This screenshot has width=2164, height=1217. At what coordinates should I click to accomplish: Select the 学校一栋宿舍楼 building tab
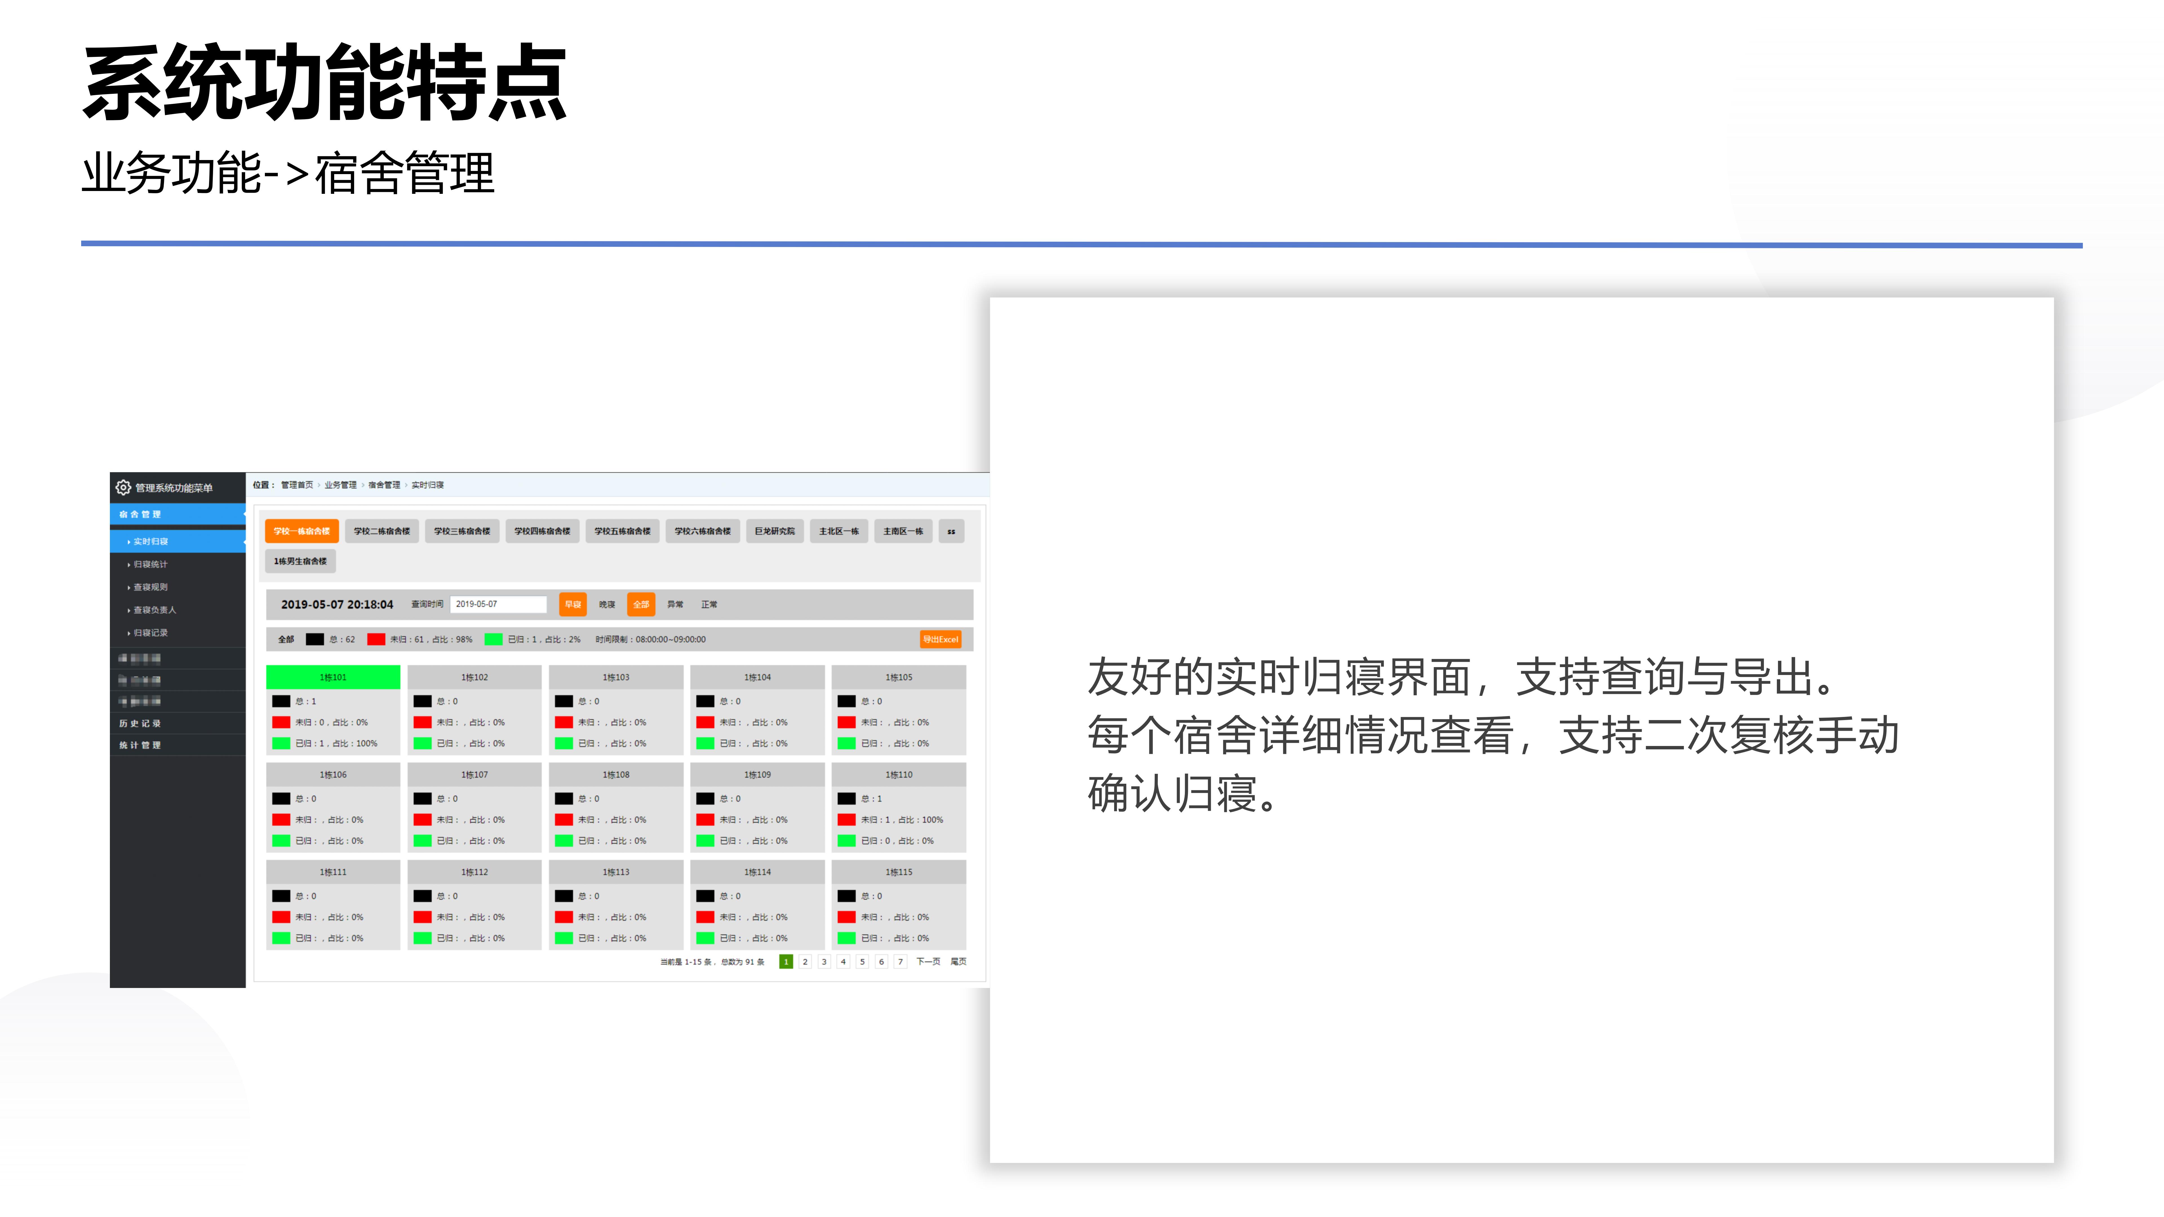pos(301,531)
